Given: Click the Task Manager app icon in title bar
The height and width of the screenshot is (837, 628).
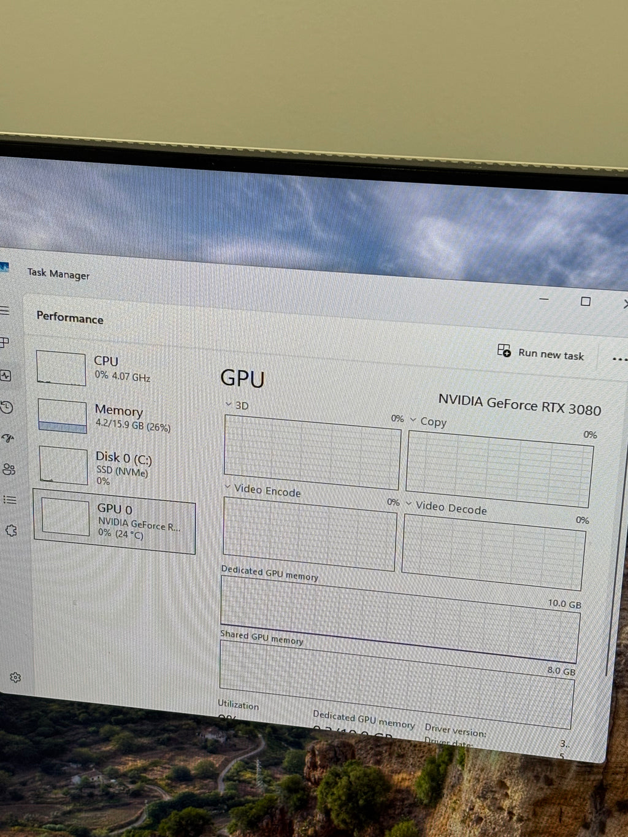Looking at the screenshot, I should 4,268.
